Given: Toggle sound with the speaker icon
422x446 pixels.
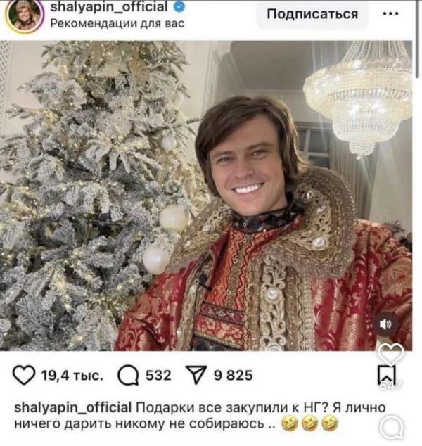Looking at the screenshot, I should pos(385,324).
